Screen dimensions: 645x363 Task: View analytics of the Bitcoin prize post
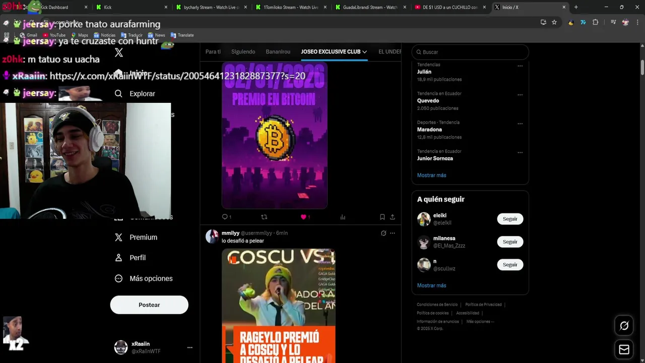[343, 217]
